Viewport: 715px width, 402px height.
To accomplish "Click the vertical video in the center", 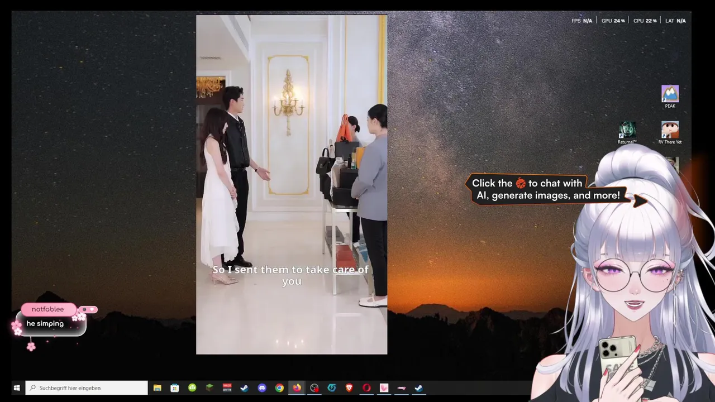I will click(292, 184).
